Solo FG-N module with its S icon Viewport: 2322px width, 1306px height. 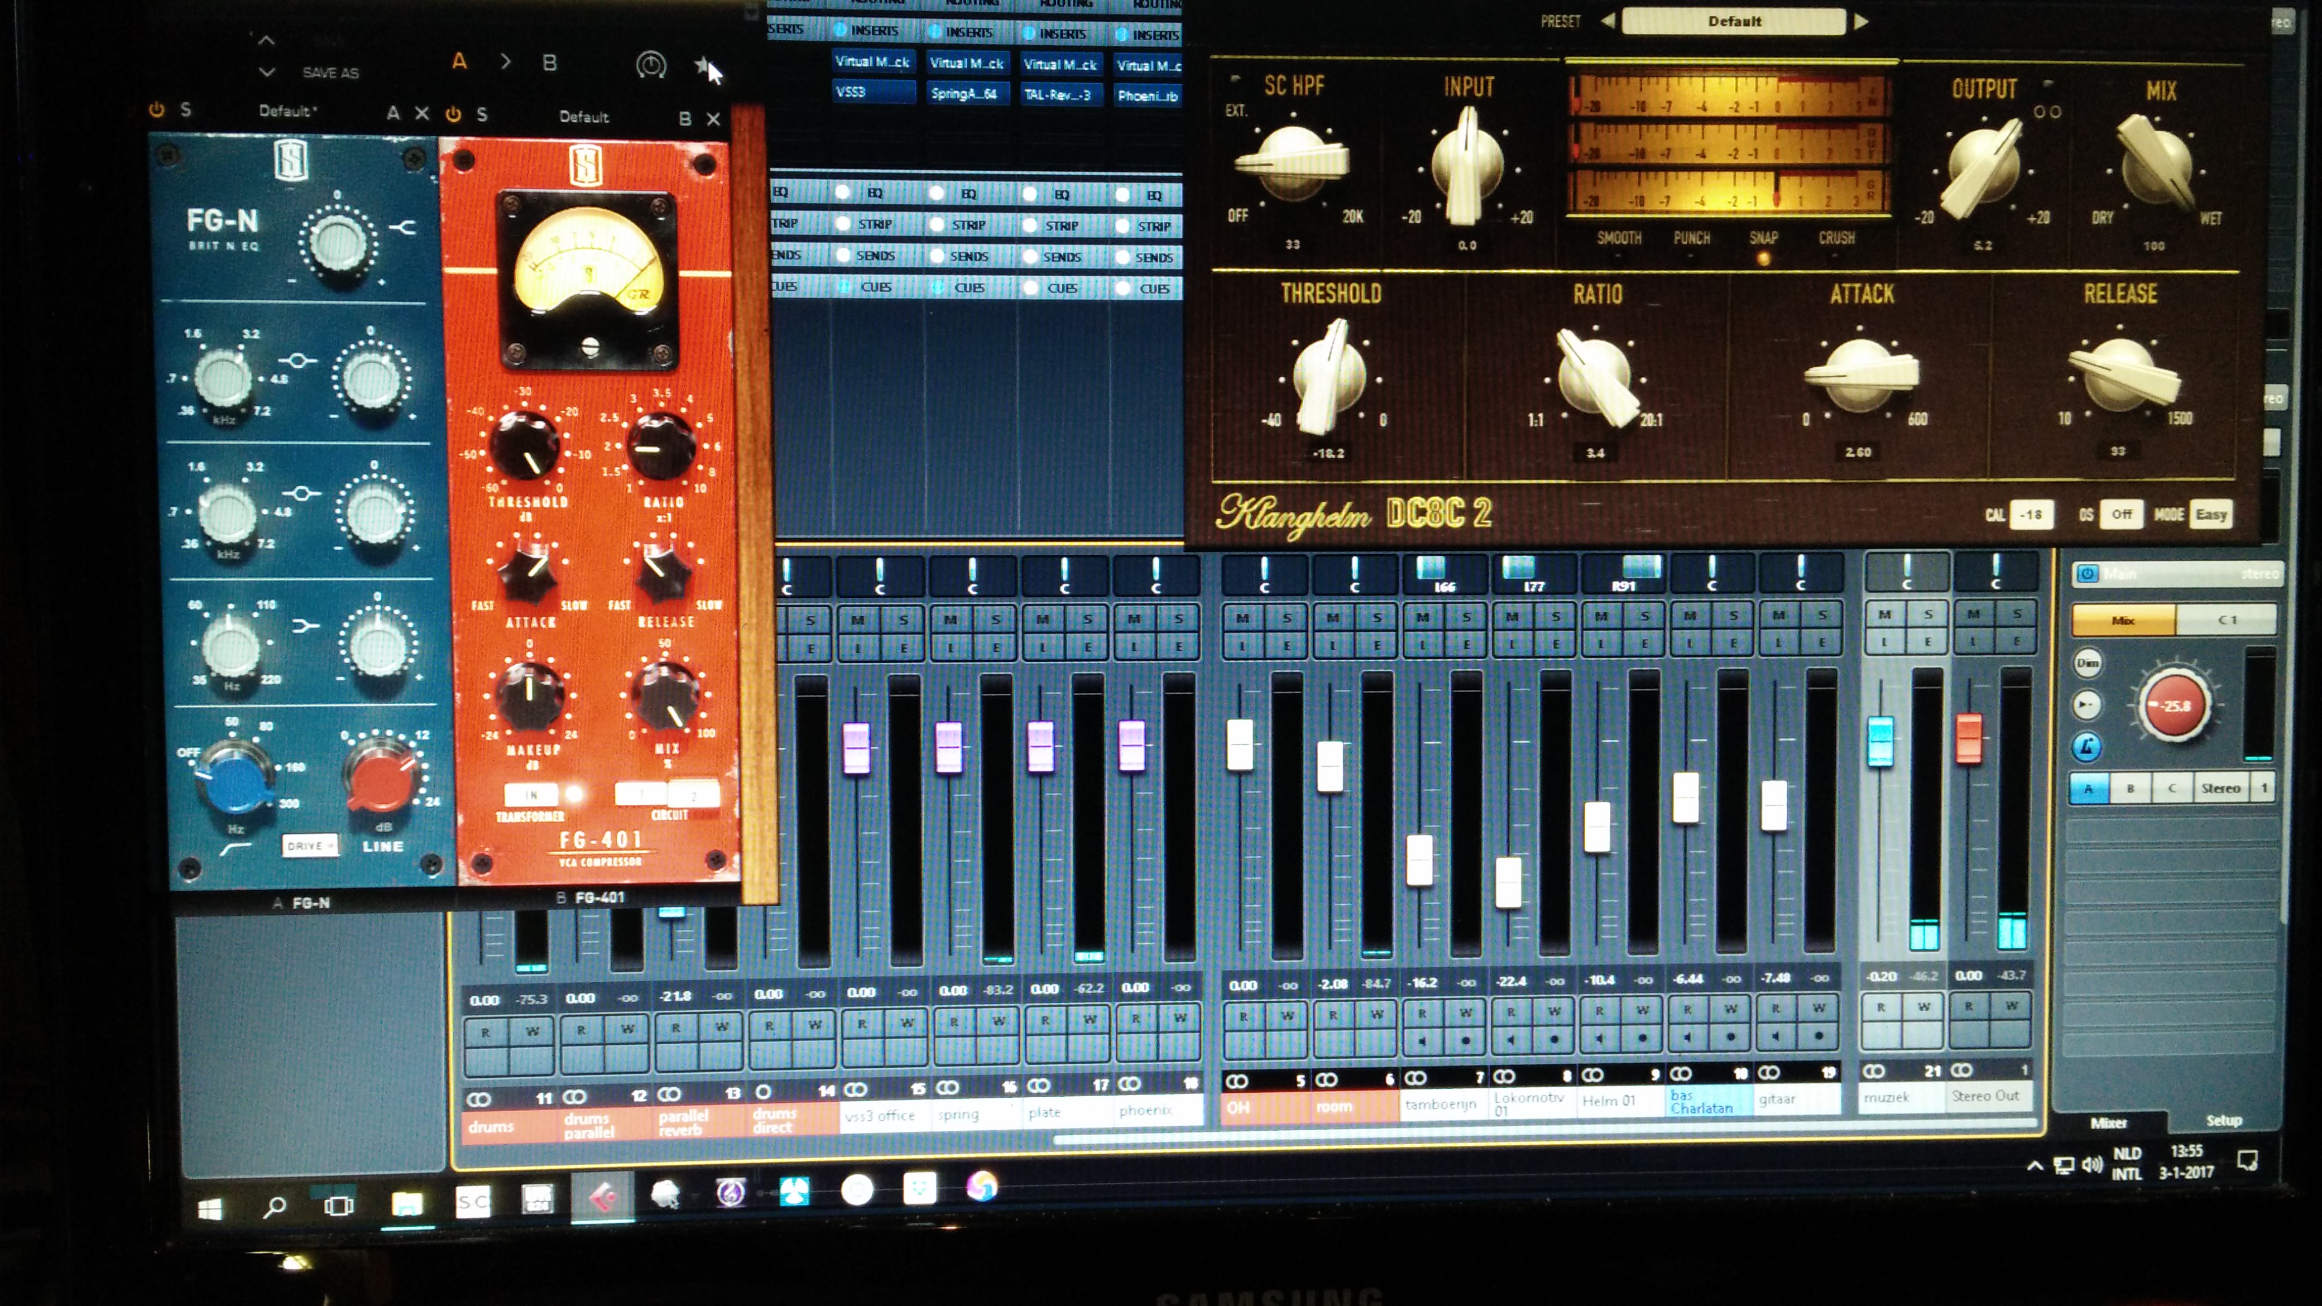(186, 109)
